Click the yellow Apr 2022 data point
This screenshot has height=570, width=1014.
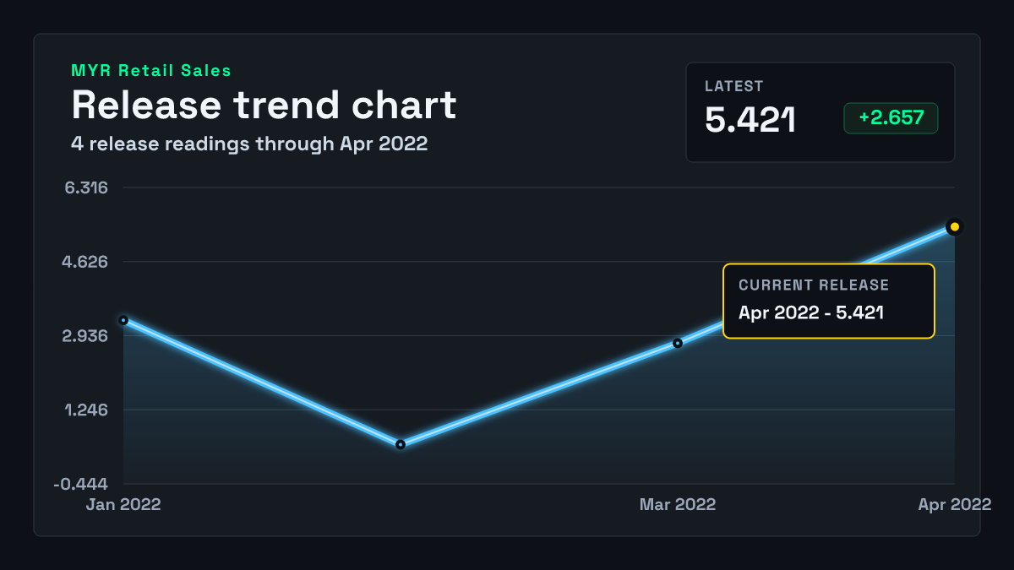pyautogui.click(x=955, y=226)
